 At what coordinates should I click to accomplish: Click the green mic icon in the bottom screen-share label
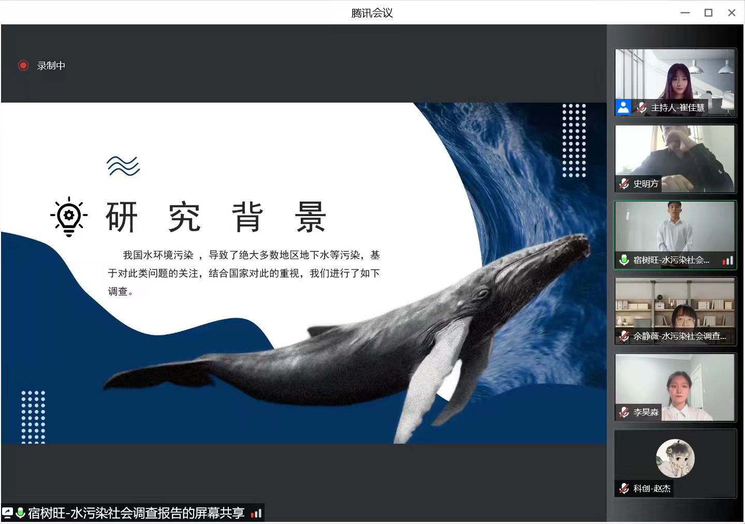20,513
